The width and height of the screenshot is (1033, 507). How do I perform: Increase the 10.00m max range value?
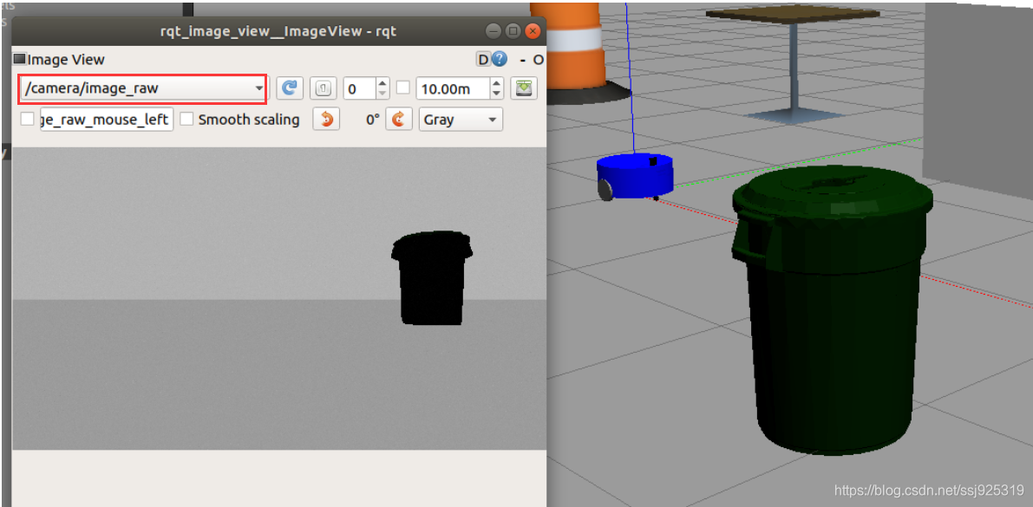pos(497,83)
